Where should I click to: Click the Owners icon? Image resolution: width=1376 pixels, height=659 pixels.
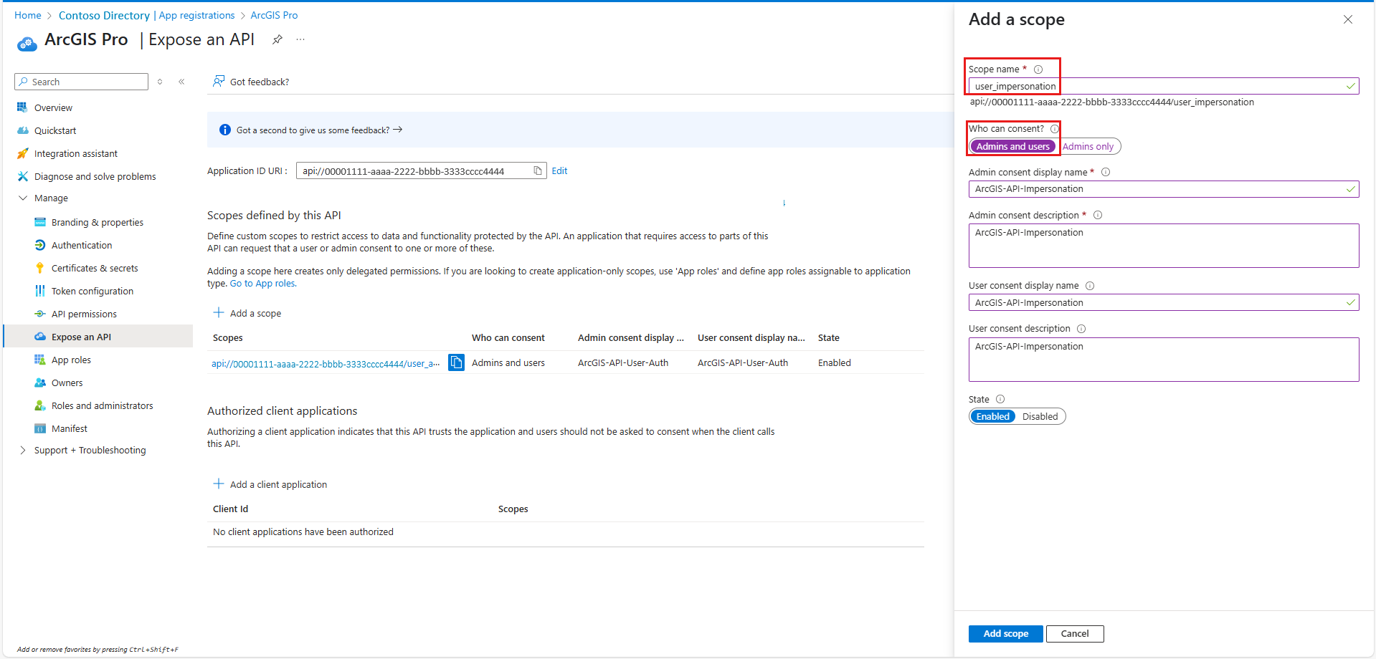pyautogui.click(x=40, y=383)
